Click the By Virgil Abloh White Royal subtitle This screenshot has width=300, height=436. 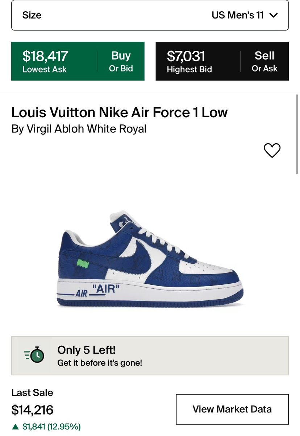[79, 129]
